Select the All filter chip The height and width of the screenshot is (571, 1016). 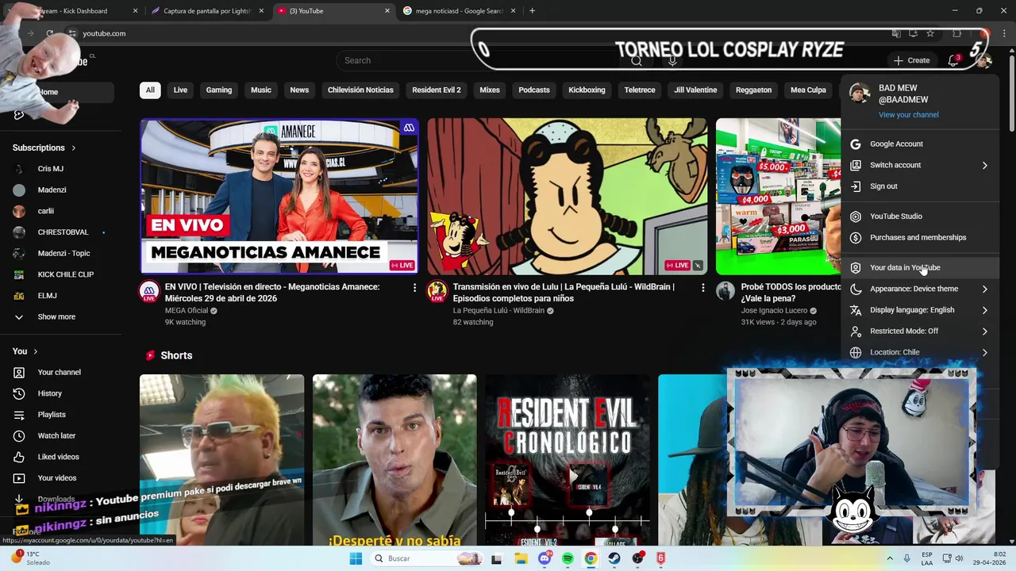pyautogui.click(x=150, y=90)
